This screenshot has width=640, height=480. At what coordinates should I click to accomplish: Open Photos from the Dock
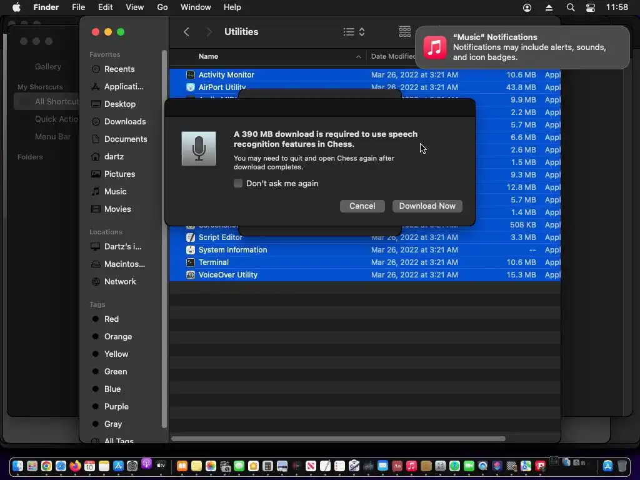(x=211, y=466)
